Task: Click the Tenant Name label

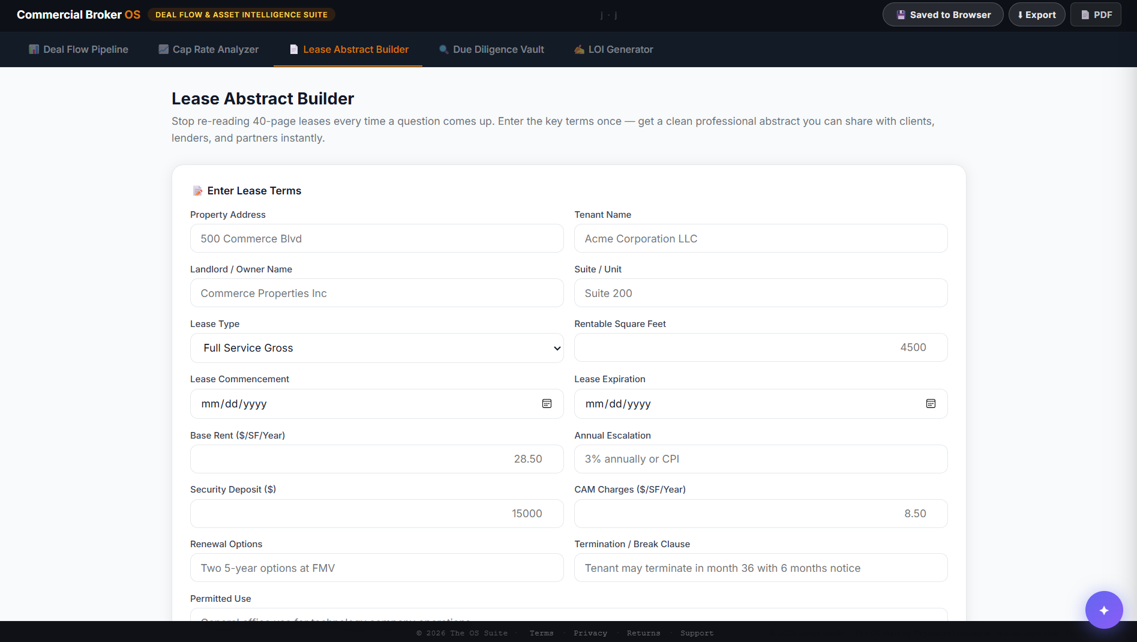Action: 602,215
